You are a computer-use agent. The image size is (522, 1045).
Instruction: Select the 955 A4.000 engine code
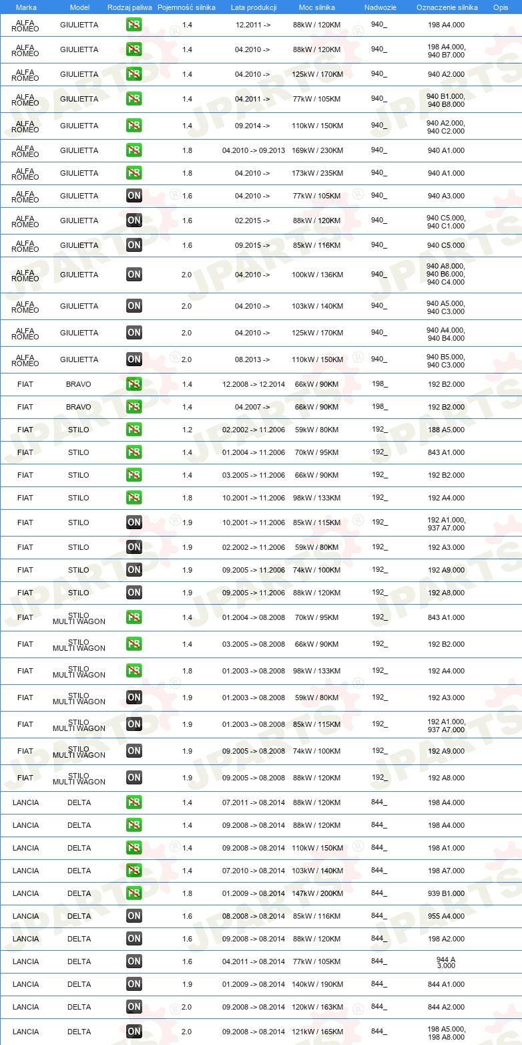tap(447, 916)
